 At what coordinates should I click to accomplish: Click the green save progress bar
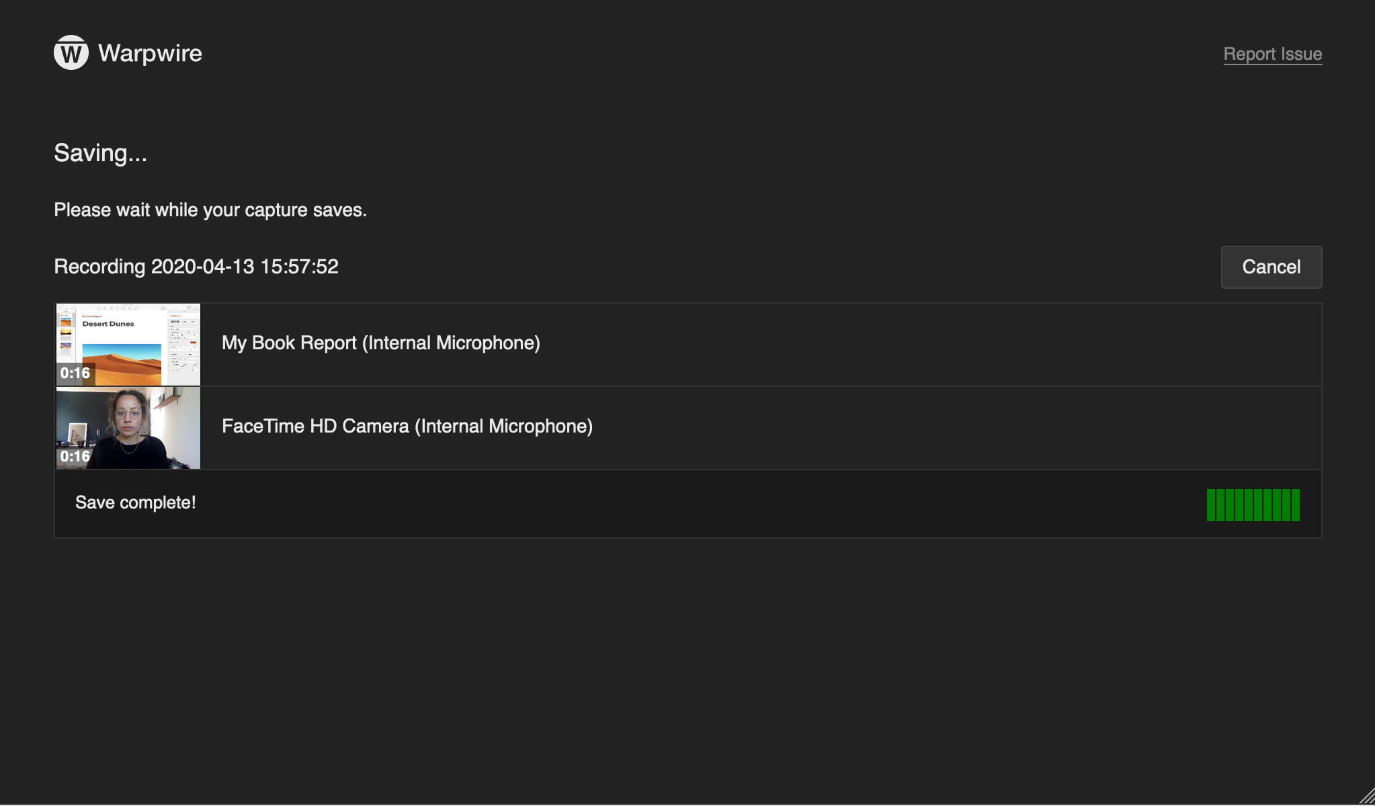click(1253, 505)
